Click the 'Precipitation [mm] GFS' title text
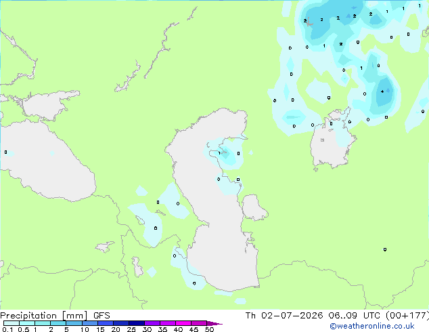429x332 pixels. tap(55, 316)
